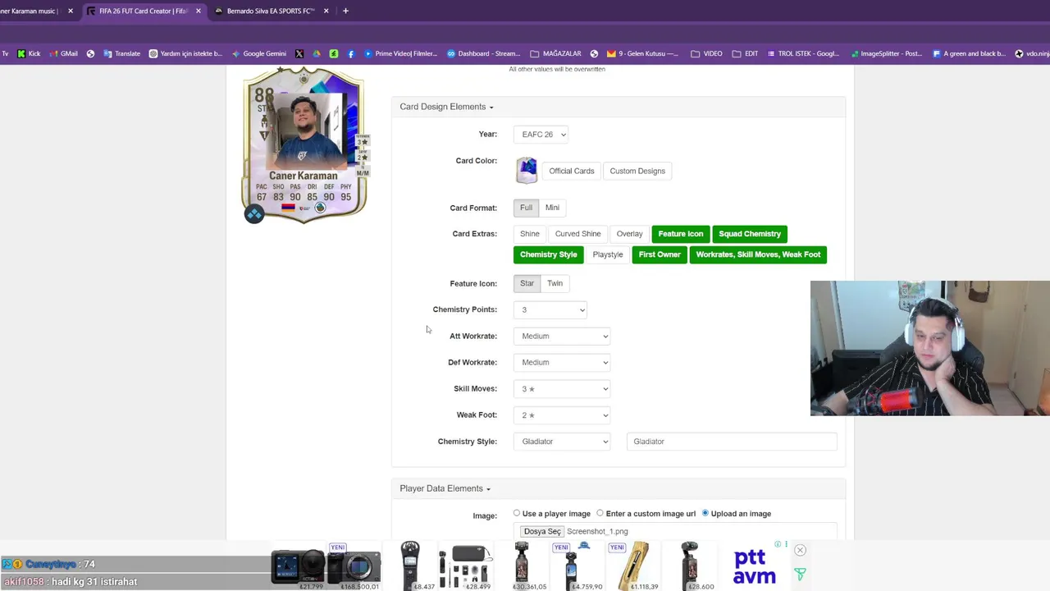Viewport: 1050px width, 591px height.
Task: Toggle the Overlay card extra
Action: click(x=629, y=234)
